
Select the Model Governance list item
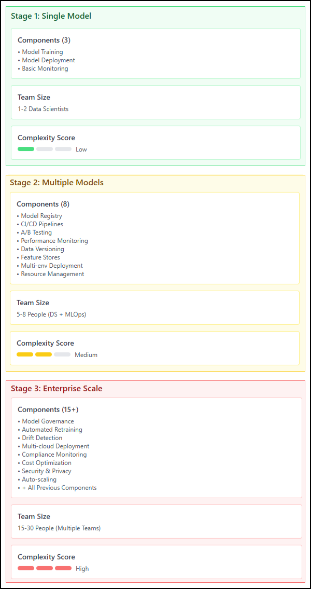click(46, 421)
